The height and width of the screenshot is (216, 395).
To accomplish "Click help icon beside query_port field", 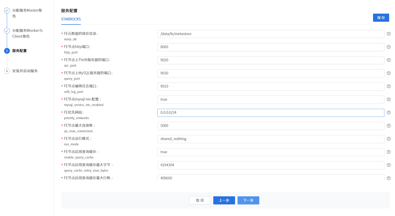I will 389,73.
